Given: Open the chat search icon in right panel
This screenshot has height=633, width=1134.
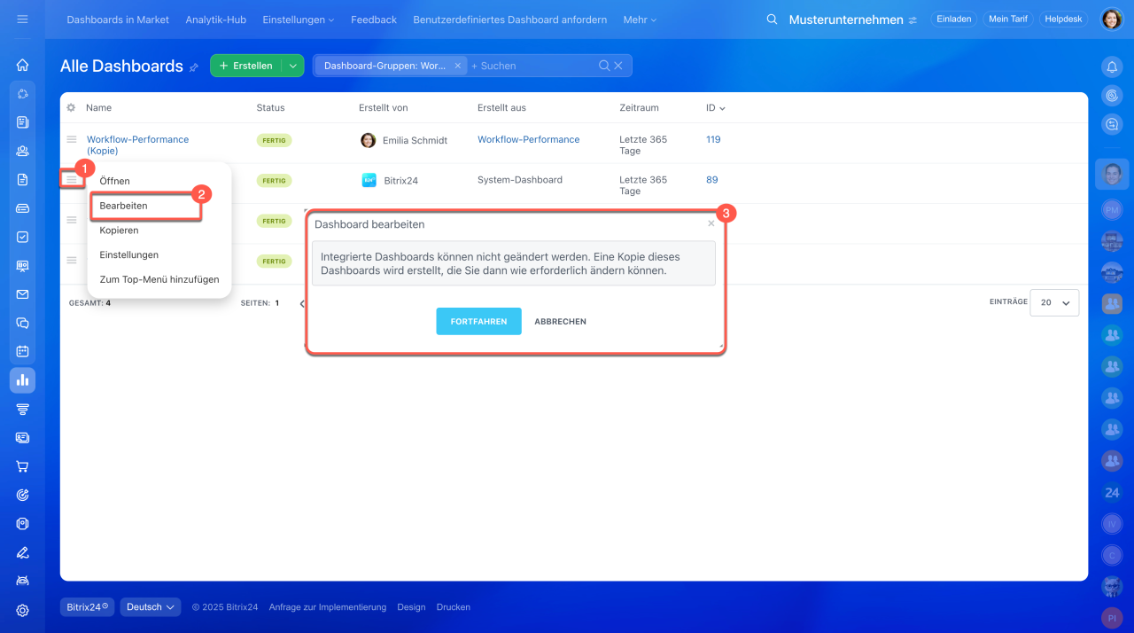Looking at the screenshot, I should (x=1112, y=124).
